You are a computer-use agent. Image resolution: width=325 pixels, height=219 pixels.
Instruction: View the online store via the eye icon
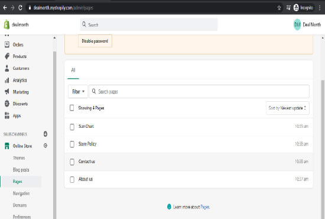pyautogui.click(x=45, y=146)
